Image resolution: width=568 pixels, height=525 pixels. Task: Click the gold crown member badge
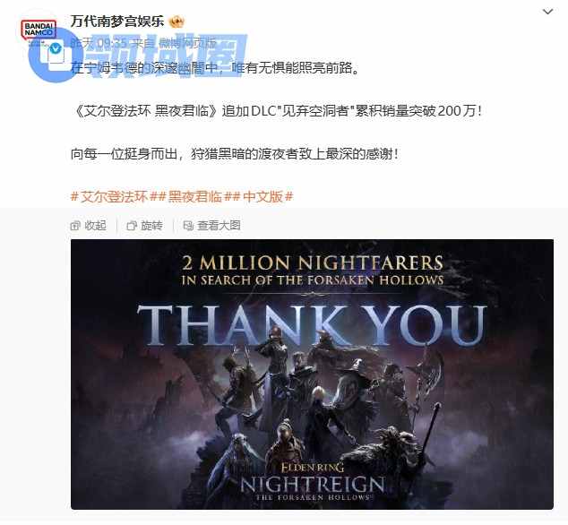point(176,22)
